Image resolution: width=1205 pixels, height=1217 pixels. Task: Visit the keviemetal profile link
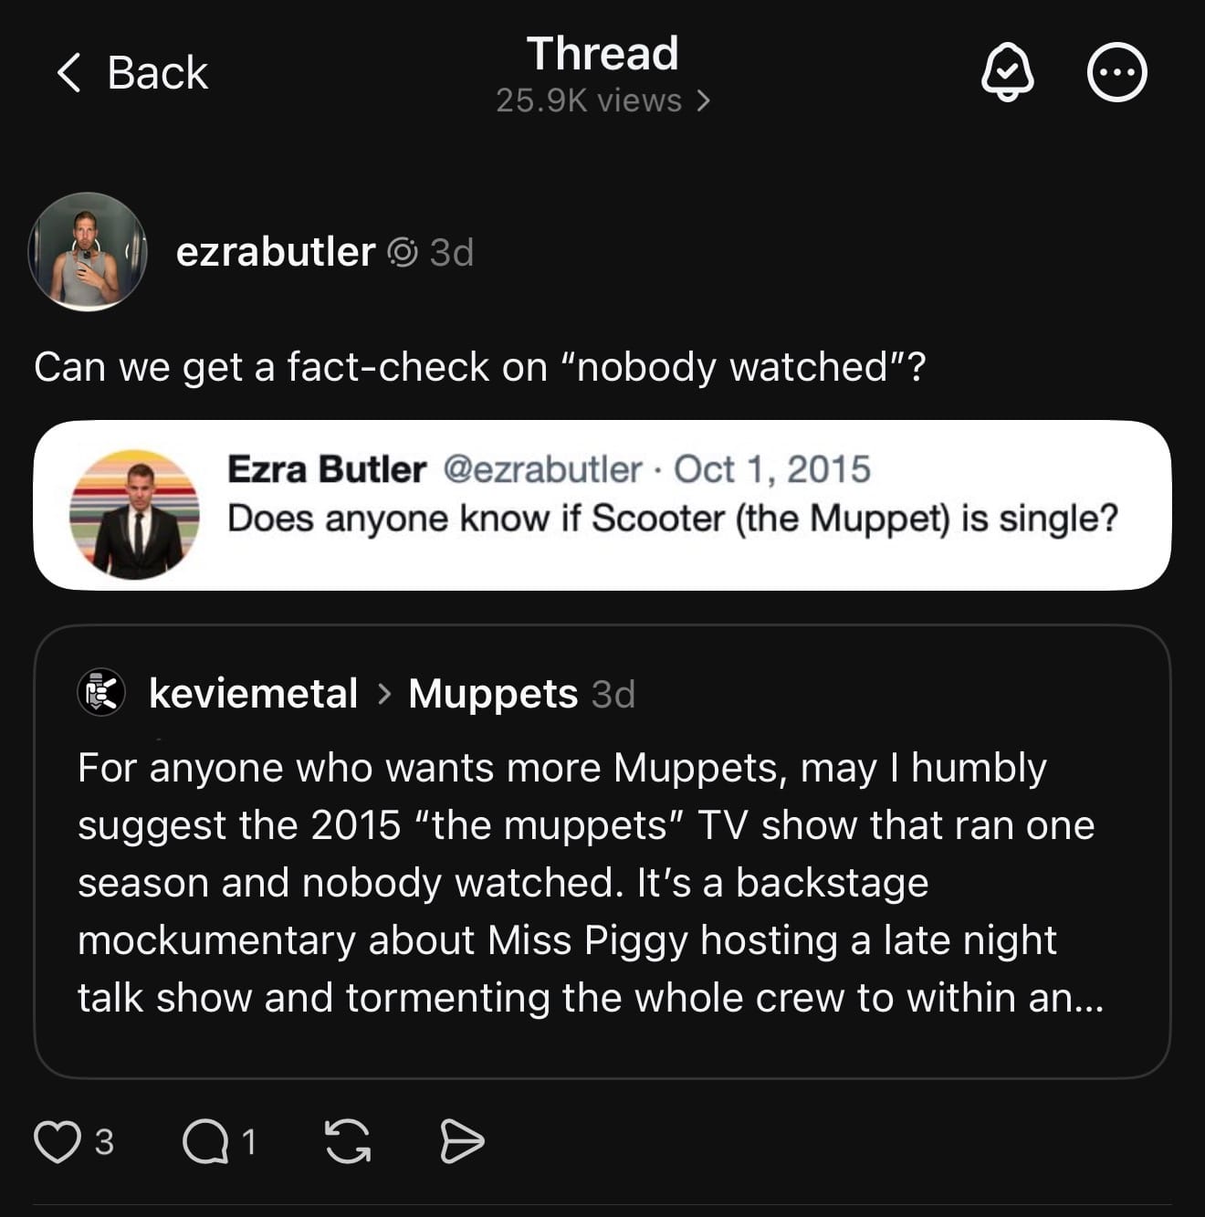click(253, 694)
